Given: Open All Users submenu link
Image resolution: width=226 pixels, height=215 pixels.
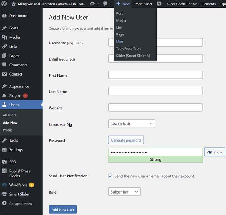Looking at the screenshot, I should [x=9, y=115].
